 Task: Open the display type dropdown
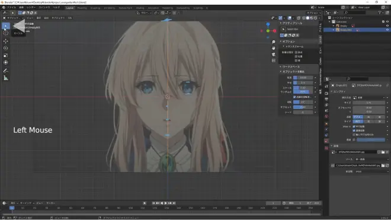[x=370, y=98]
